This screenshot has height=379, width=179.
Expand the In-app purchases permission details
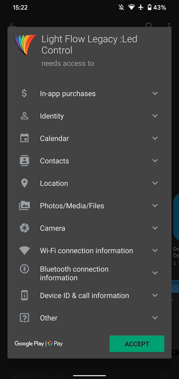(x=155, y=93)
